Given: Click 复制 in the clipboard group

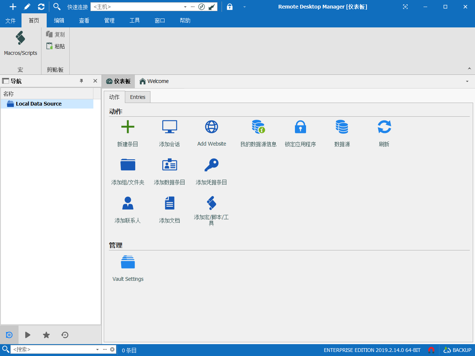Looking at the screenshot, I should tap(55, 34).
